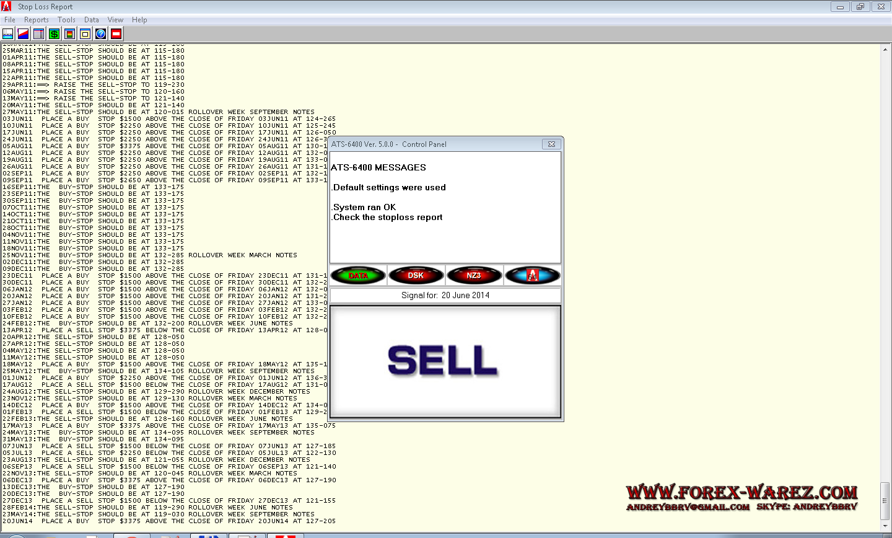Open the Reports menu
Image resolution: width=892 pixels, height=538 pixels.
(x=37, y=20)
